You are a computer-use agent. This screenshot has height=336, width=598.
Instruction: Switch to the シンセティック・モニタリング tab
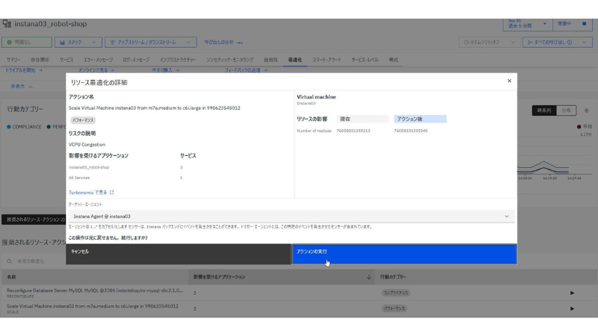point(230,60)
